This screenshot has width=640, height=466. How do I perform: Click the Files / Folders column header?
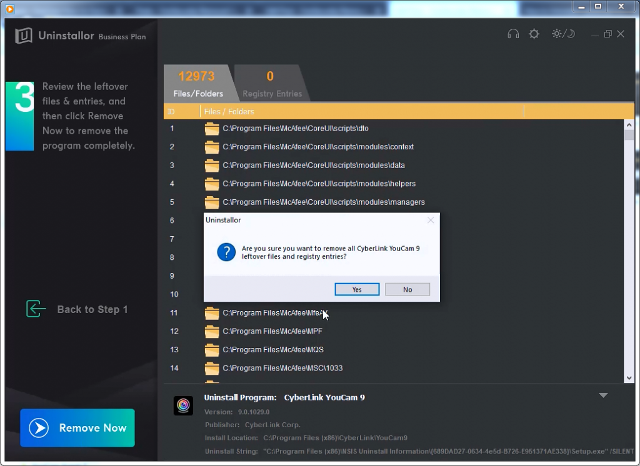(362, 112)
